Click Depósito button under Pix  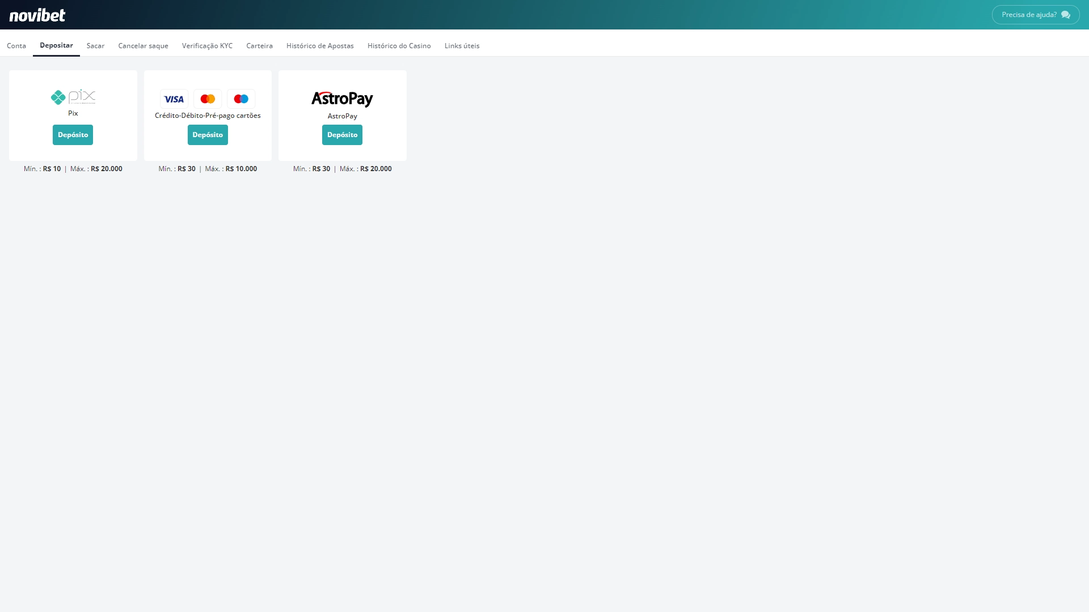[73, 135]
